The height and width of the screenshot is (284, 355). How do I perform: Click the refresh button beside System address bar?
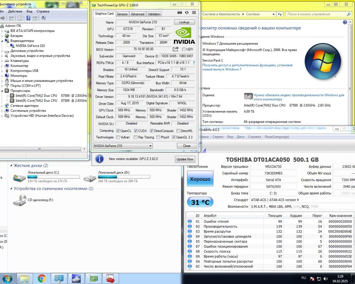[x=280, y=14]
